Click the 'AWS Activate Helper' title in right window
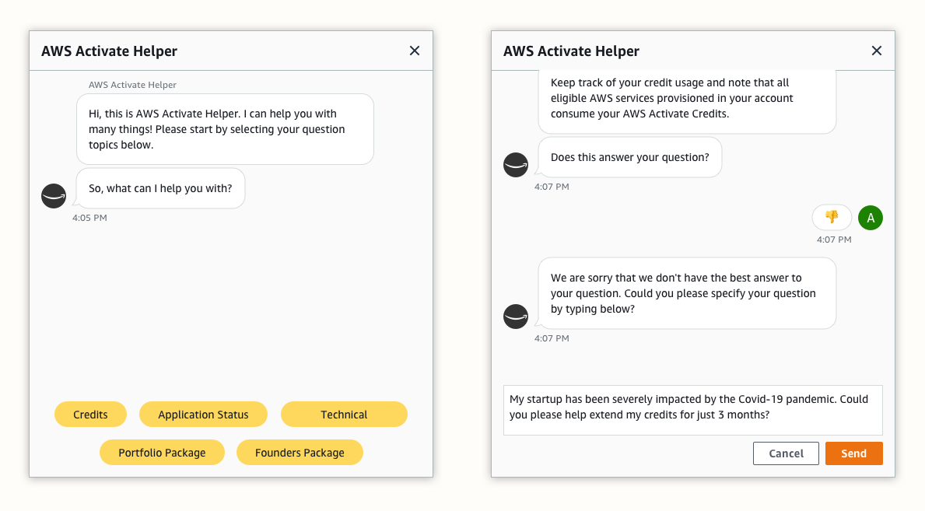 pyautogui.click(x=571, y=51)
